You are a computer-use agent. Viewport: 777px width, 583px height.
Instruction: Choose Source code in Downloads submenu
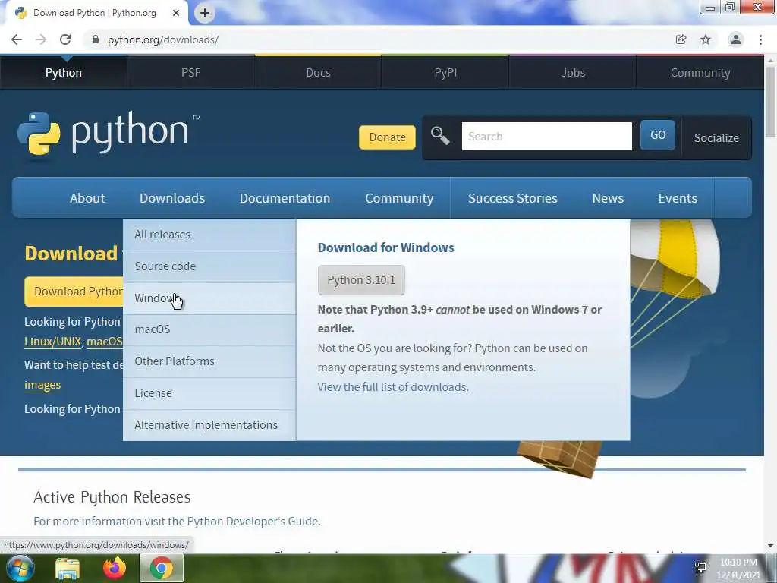tap(209, 266)
